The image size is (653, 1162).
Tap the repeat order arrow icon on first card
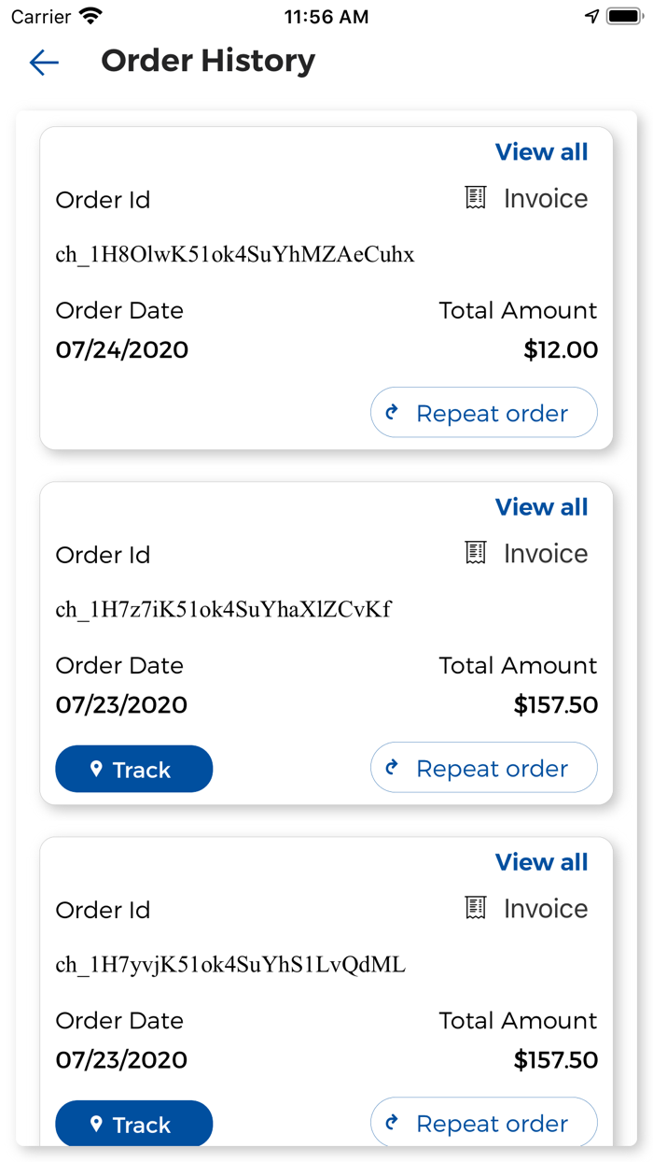[x=391, y=412]
